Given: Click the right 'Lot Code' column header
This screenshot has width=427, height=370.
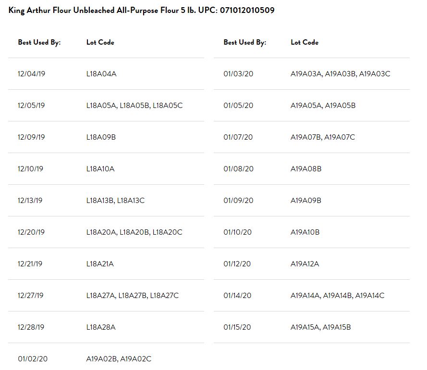Looking at the screenshot, I should [x=305, y=42].
